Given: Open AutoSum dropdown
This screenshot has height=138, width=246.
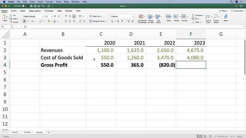Looking at the screenshot, I should pos(204,15).
